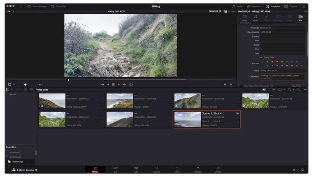
Task: Toggle the media pool bin list sidebar
Action: tap(7, 90)
